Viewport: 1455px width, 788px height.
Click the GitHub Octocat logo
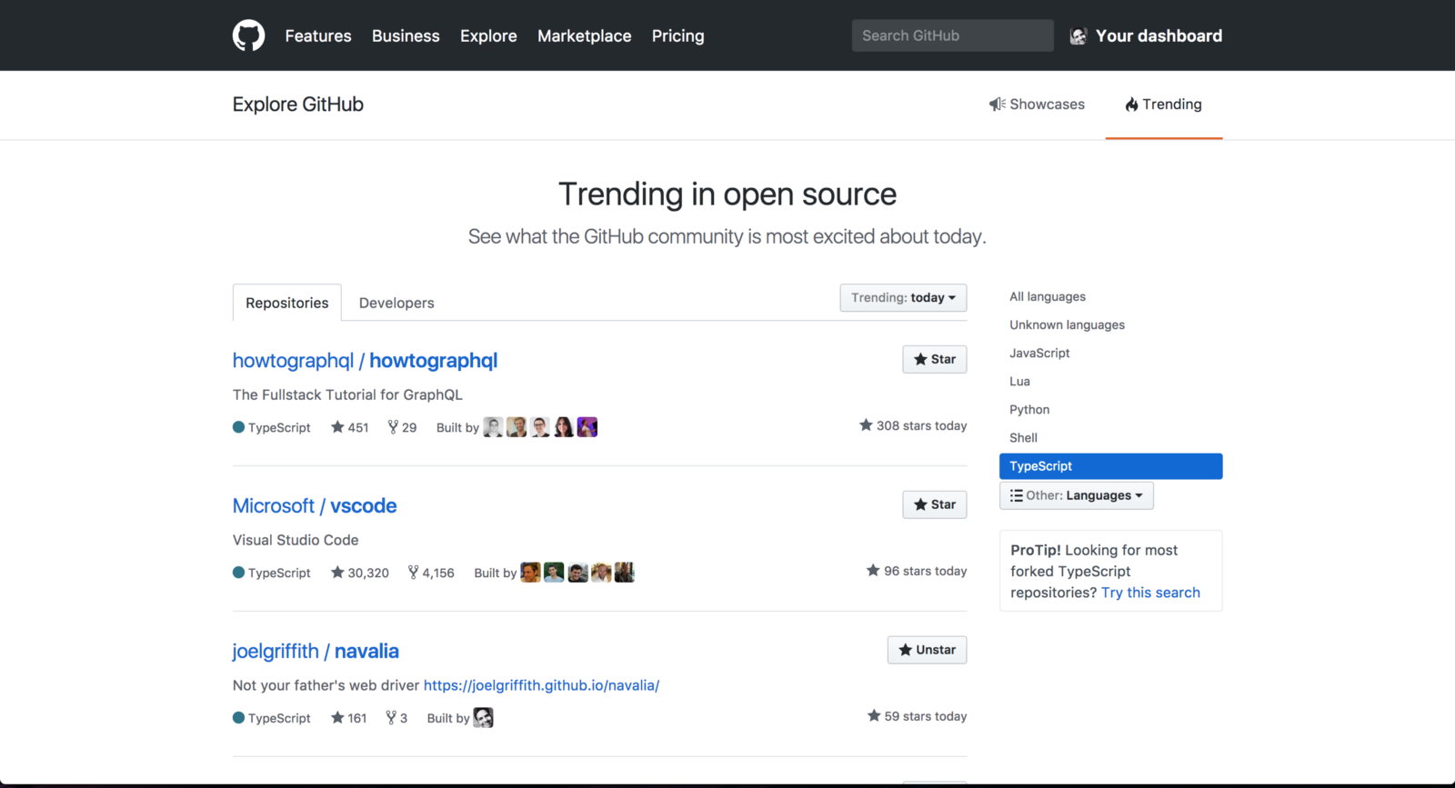pyautogui.click(x=248, y=35)
